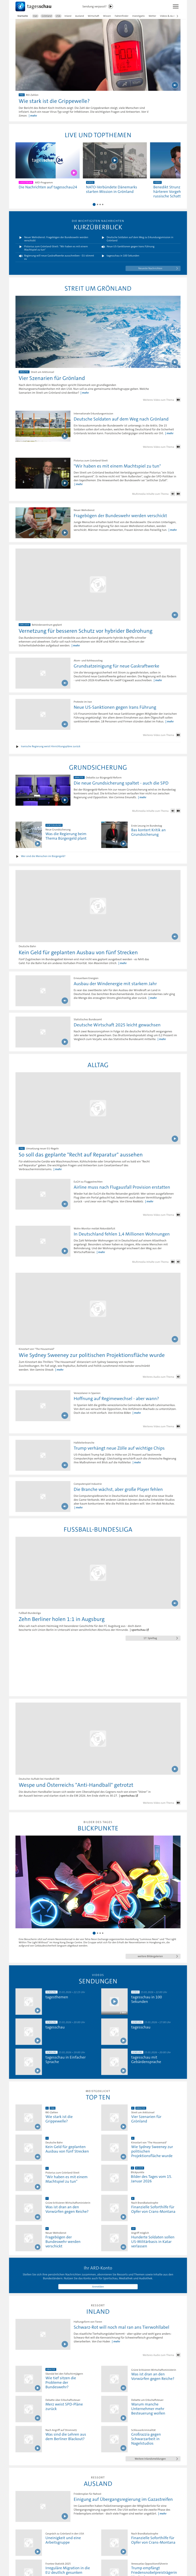Open the 'Deutsche Soldaten auf dem Weg nach Grönland' article

coord(120,419)
